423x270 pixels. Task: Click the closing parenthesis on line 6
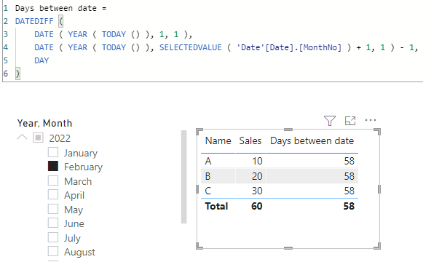click(17, 74)
